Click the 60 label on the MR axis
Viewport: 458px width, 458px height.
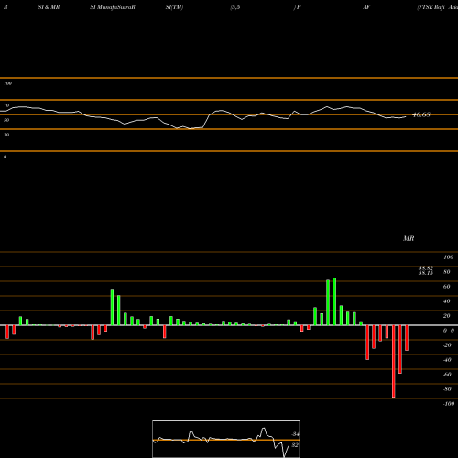447,287
